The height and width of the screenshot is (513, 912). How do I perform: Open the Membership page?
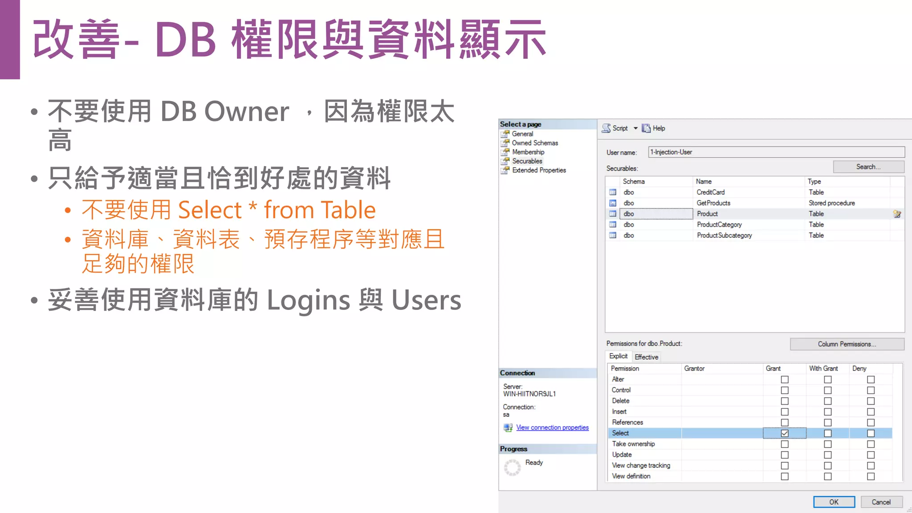[x=528, y=152]
